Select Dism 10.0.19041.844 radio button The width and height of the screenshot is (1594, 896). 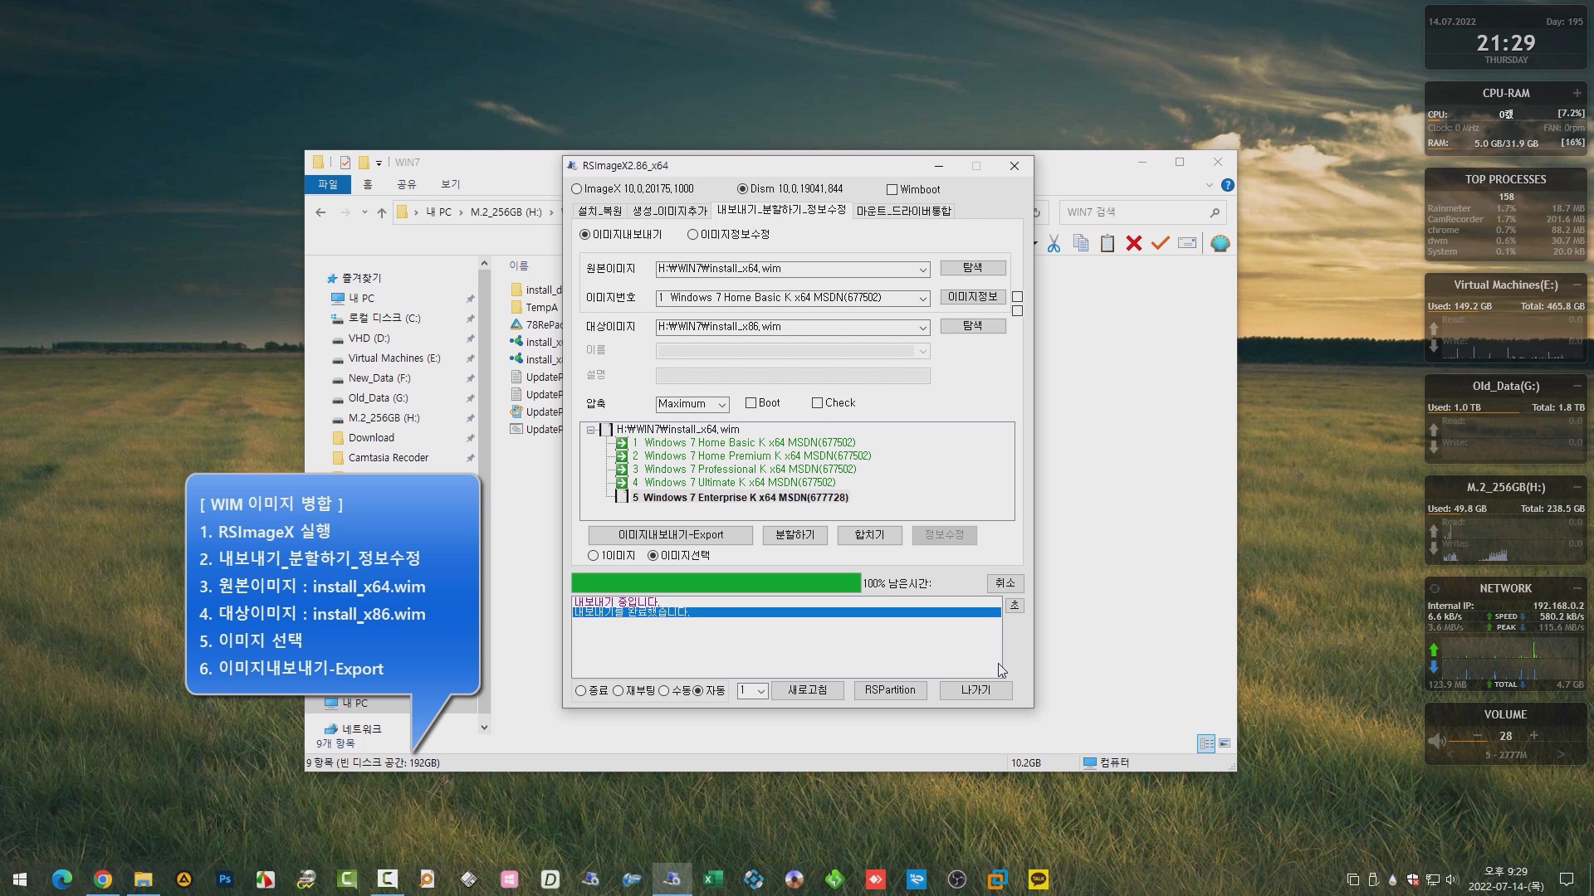(x=742, y=189)
